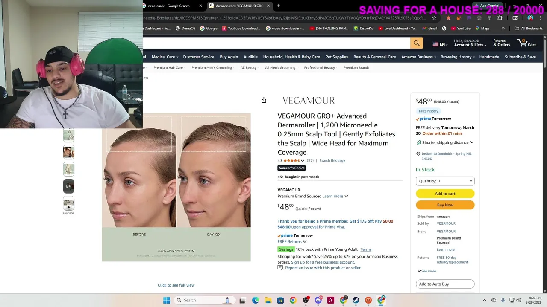The width and height of the screenshot is (547, 307).
Task: Open the 6 videos thumbnail
Action: pyautogui.click(x=68, y=204)
